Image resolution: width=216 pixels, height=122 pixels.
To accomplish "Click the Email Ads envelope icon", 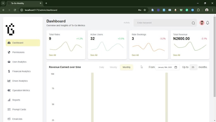I will [x=9, y=119].
